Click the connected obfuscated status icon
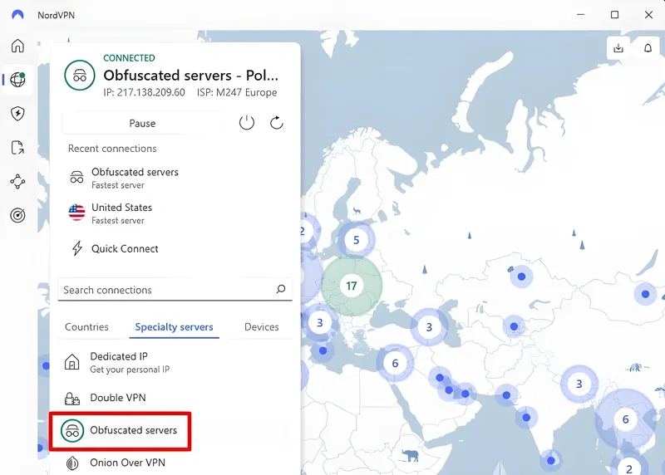Screen dimensions: 665x475 click(80, 76)
